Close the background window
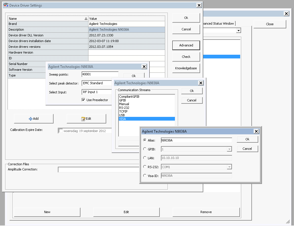 click(286, 13)
